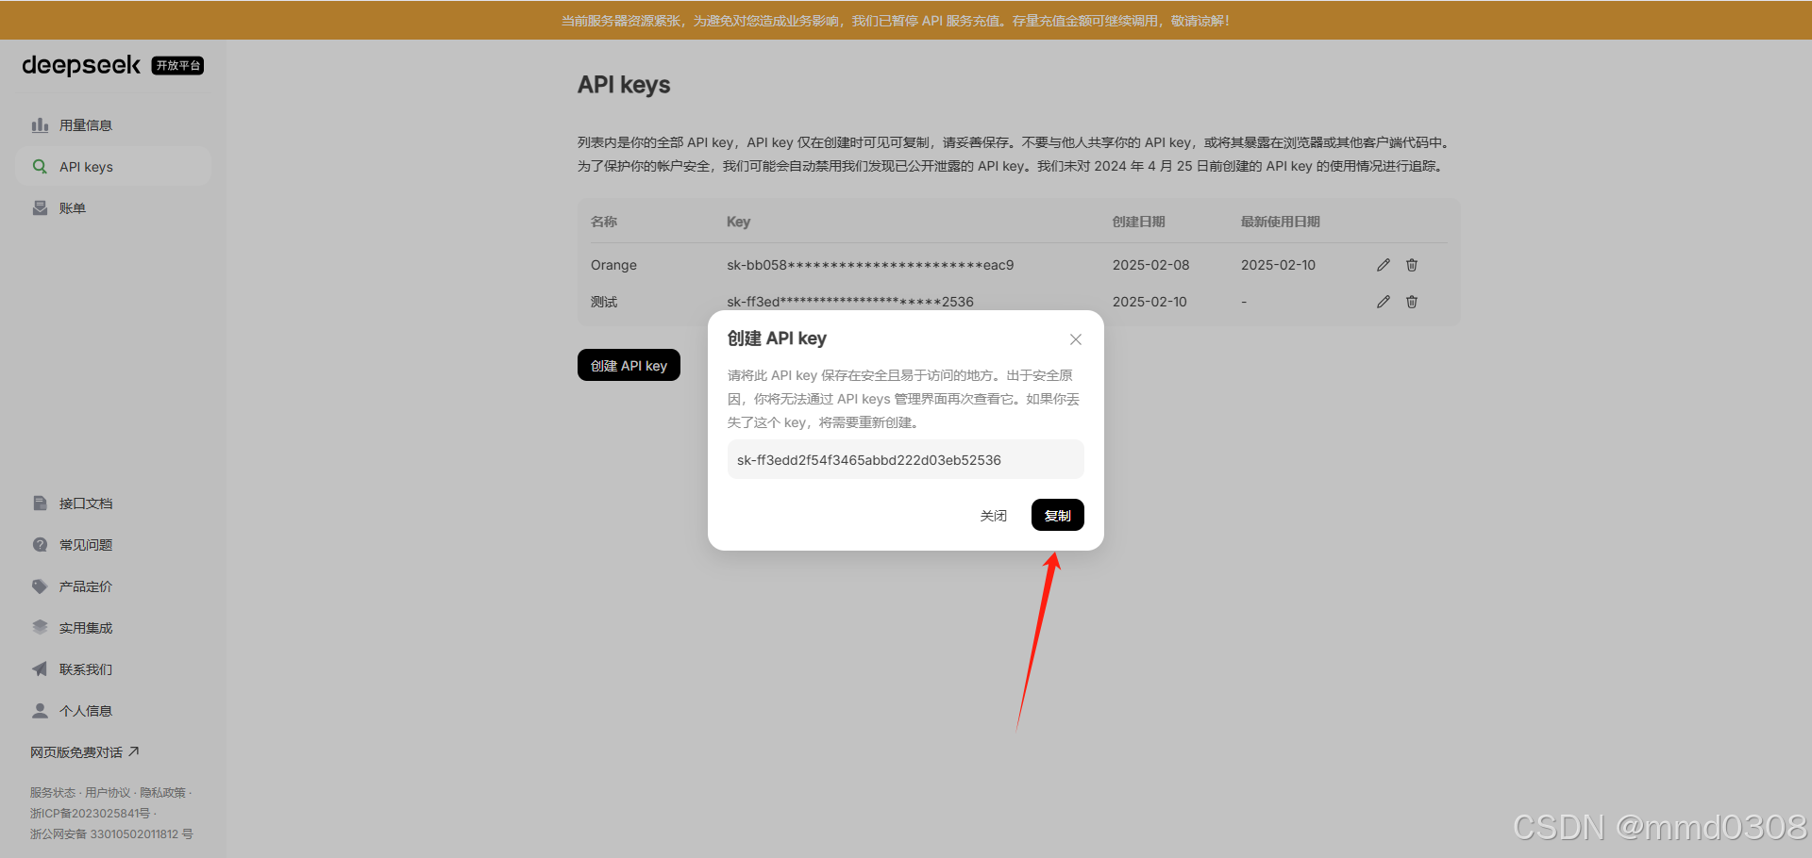This screenshot has height=858, width=1812.
Task: Click the question mark icon beside 常见问题
Action: 40,545
